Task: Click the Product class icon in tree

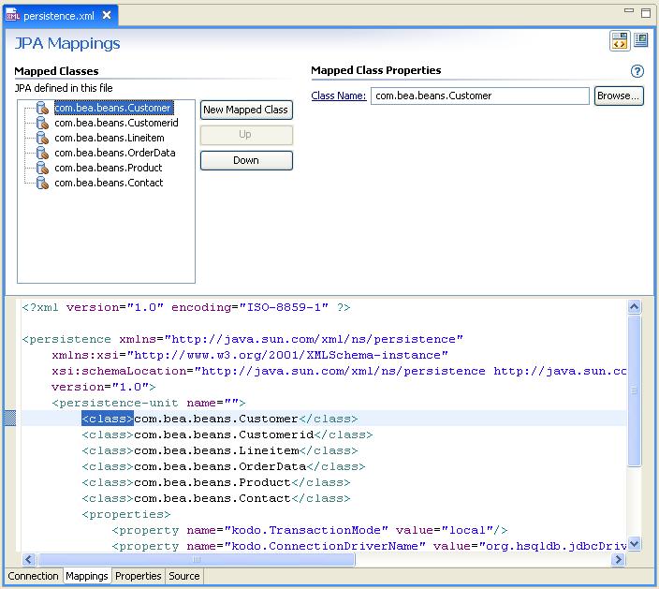Action: tap(42, 168)
